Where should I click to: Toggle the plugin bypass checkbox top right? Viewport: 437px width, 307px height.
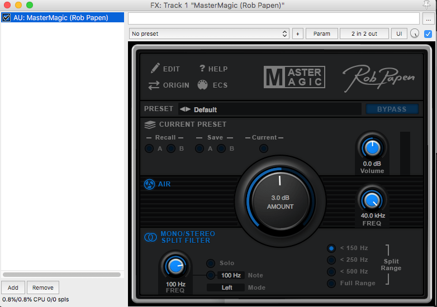(x=428, y=33)
